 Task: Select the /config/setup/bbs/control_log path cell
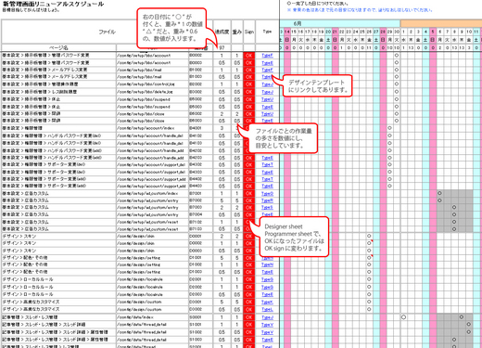[x=152, y=84]
